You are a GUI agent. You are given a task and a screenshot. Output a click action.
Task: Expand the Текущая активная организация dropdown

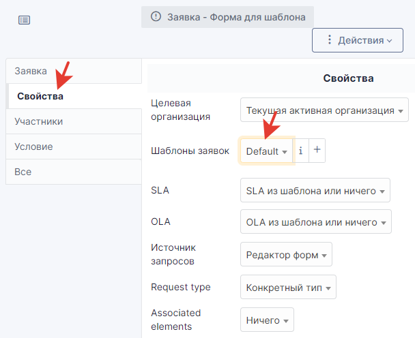(324, 110)
